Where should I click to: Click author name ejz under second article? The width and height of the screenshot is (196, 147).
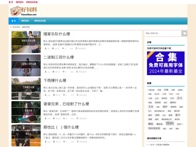tap(49, 72)
